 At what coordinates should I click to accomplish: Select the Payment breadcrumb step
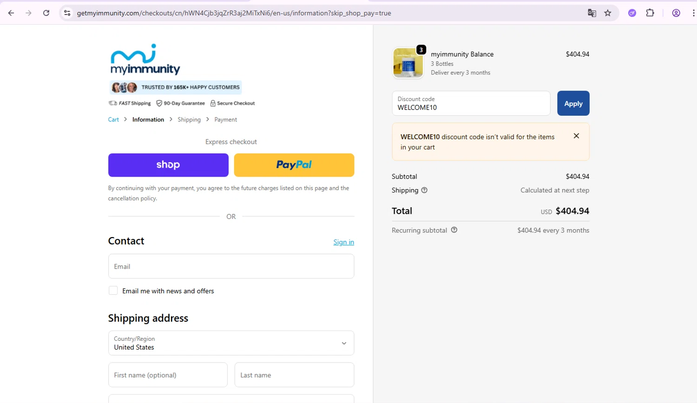226,119
